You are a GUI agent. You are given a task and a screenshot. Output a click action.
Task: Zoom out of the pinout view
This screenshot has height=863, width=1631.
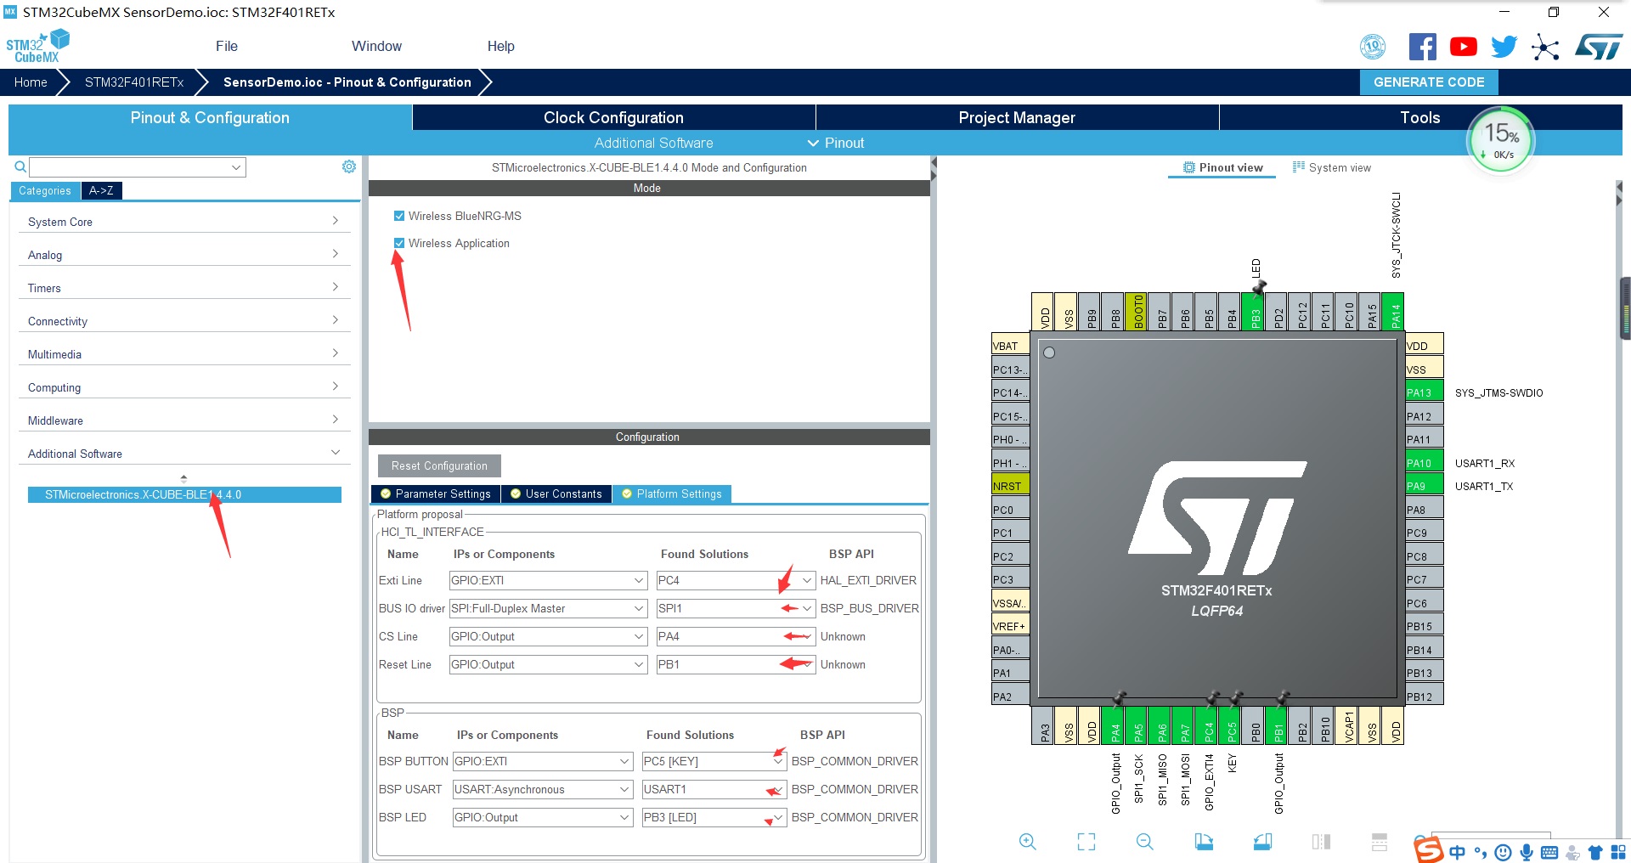point(1145,842)
